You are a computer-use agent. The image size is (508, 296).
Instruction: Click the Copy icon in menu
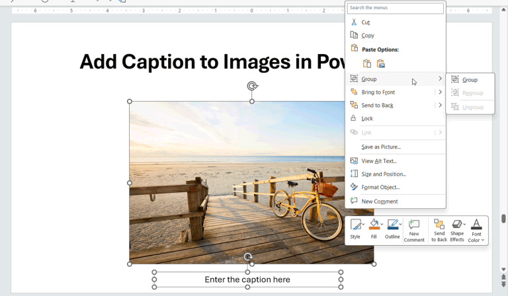pos(354,35)
